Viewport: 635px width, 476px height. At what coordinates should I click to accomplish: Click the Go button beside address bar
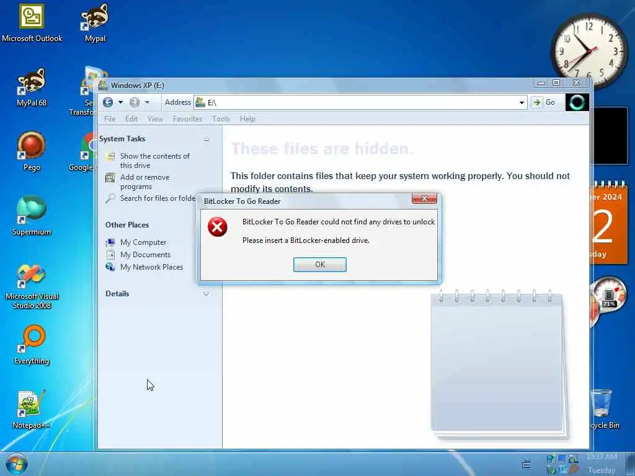(x=543, y=102)
